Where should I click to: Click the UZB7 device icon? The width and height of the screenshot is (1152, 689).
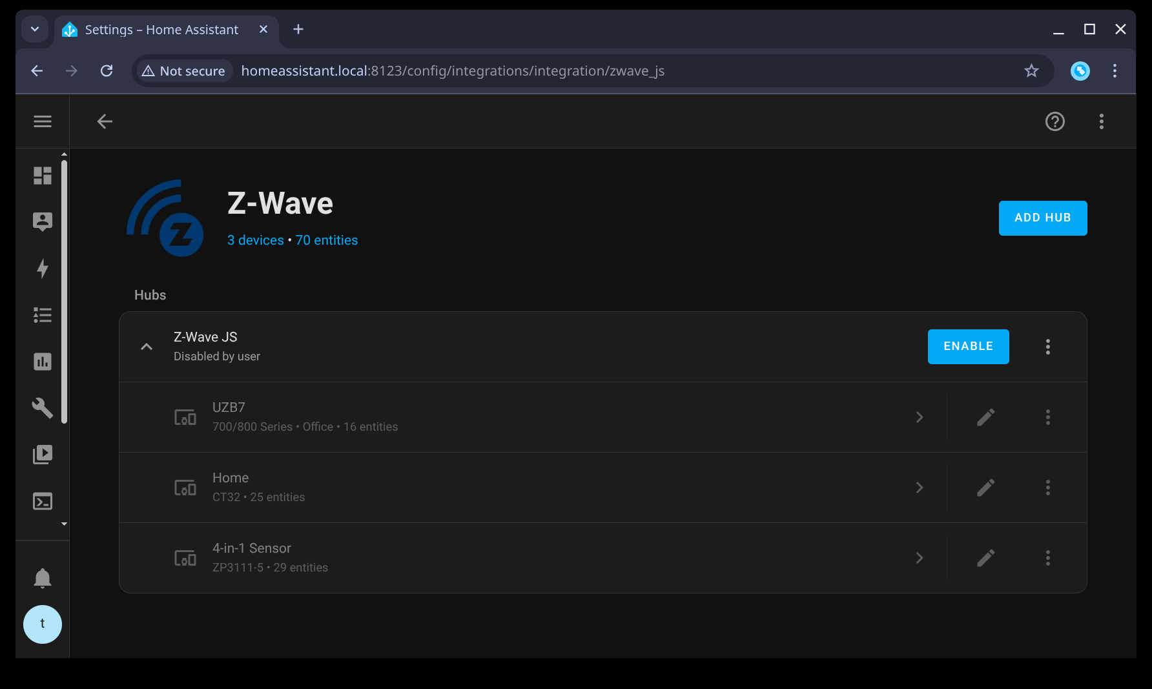tap(185, 417)
